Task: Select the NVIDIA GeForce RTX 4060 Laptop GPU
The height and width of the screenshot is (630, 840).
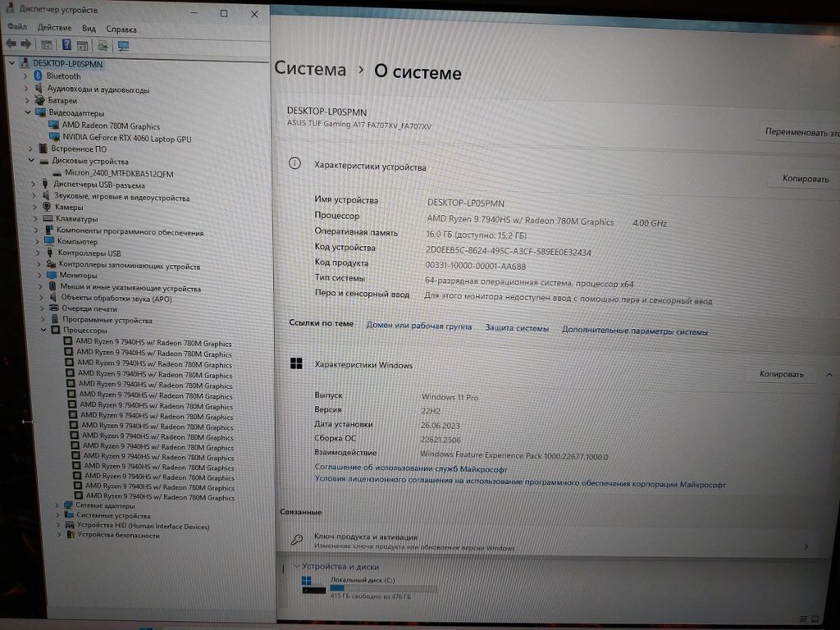Action: click(126, 139)
